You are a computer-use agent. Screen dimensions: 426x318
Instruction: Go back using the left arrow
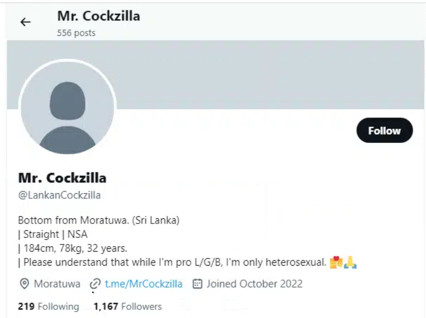tap(26, 22)
